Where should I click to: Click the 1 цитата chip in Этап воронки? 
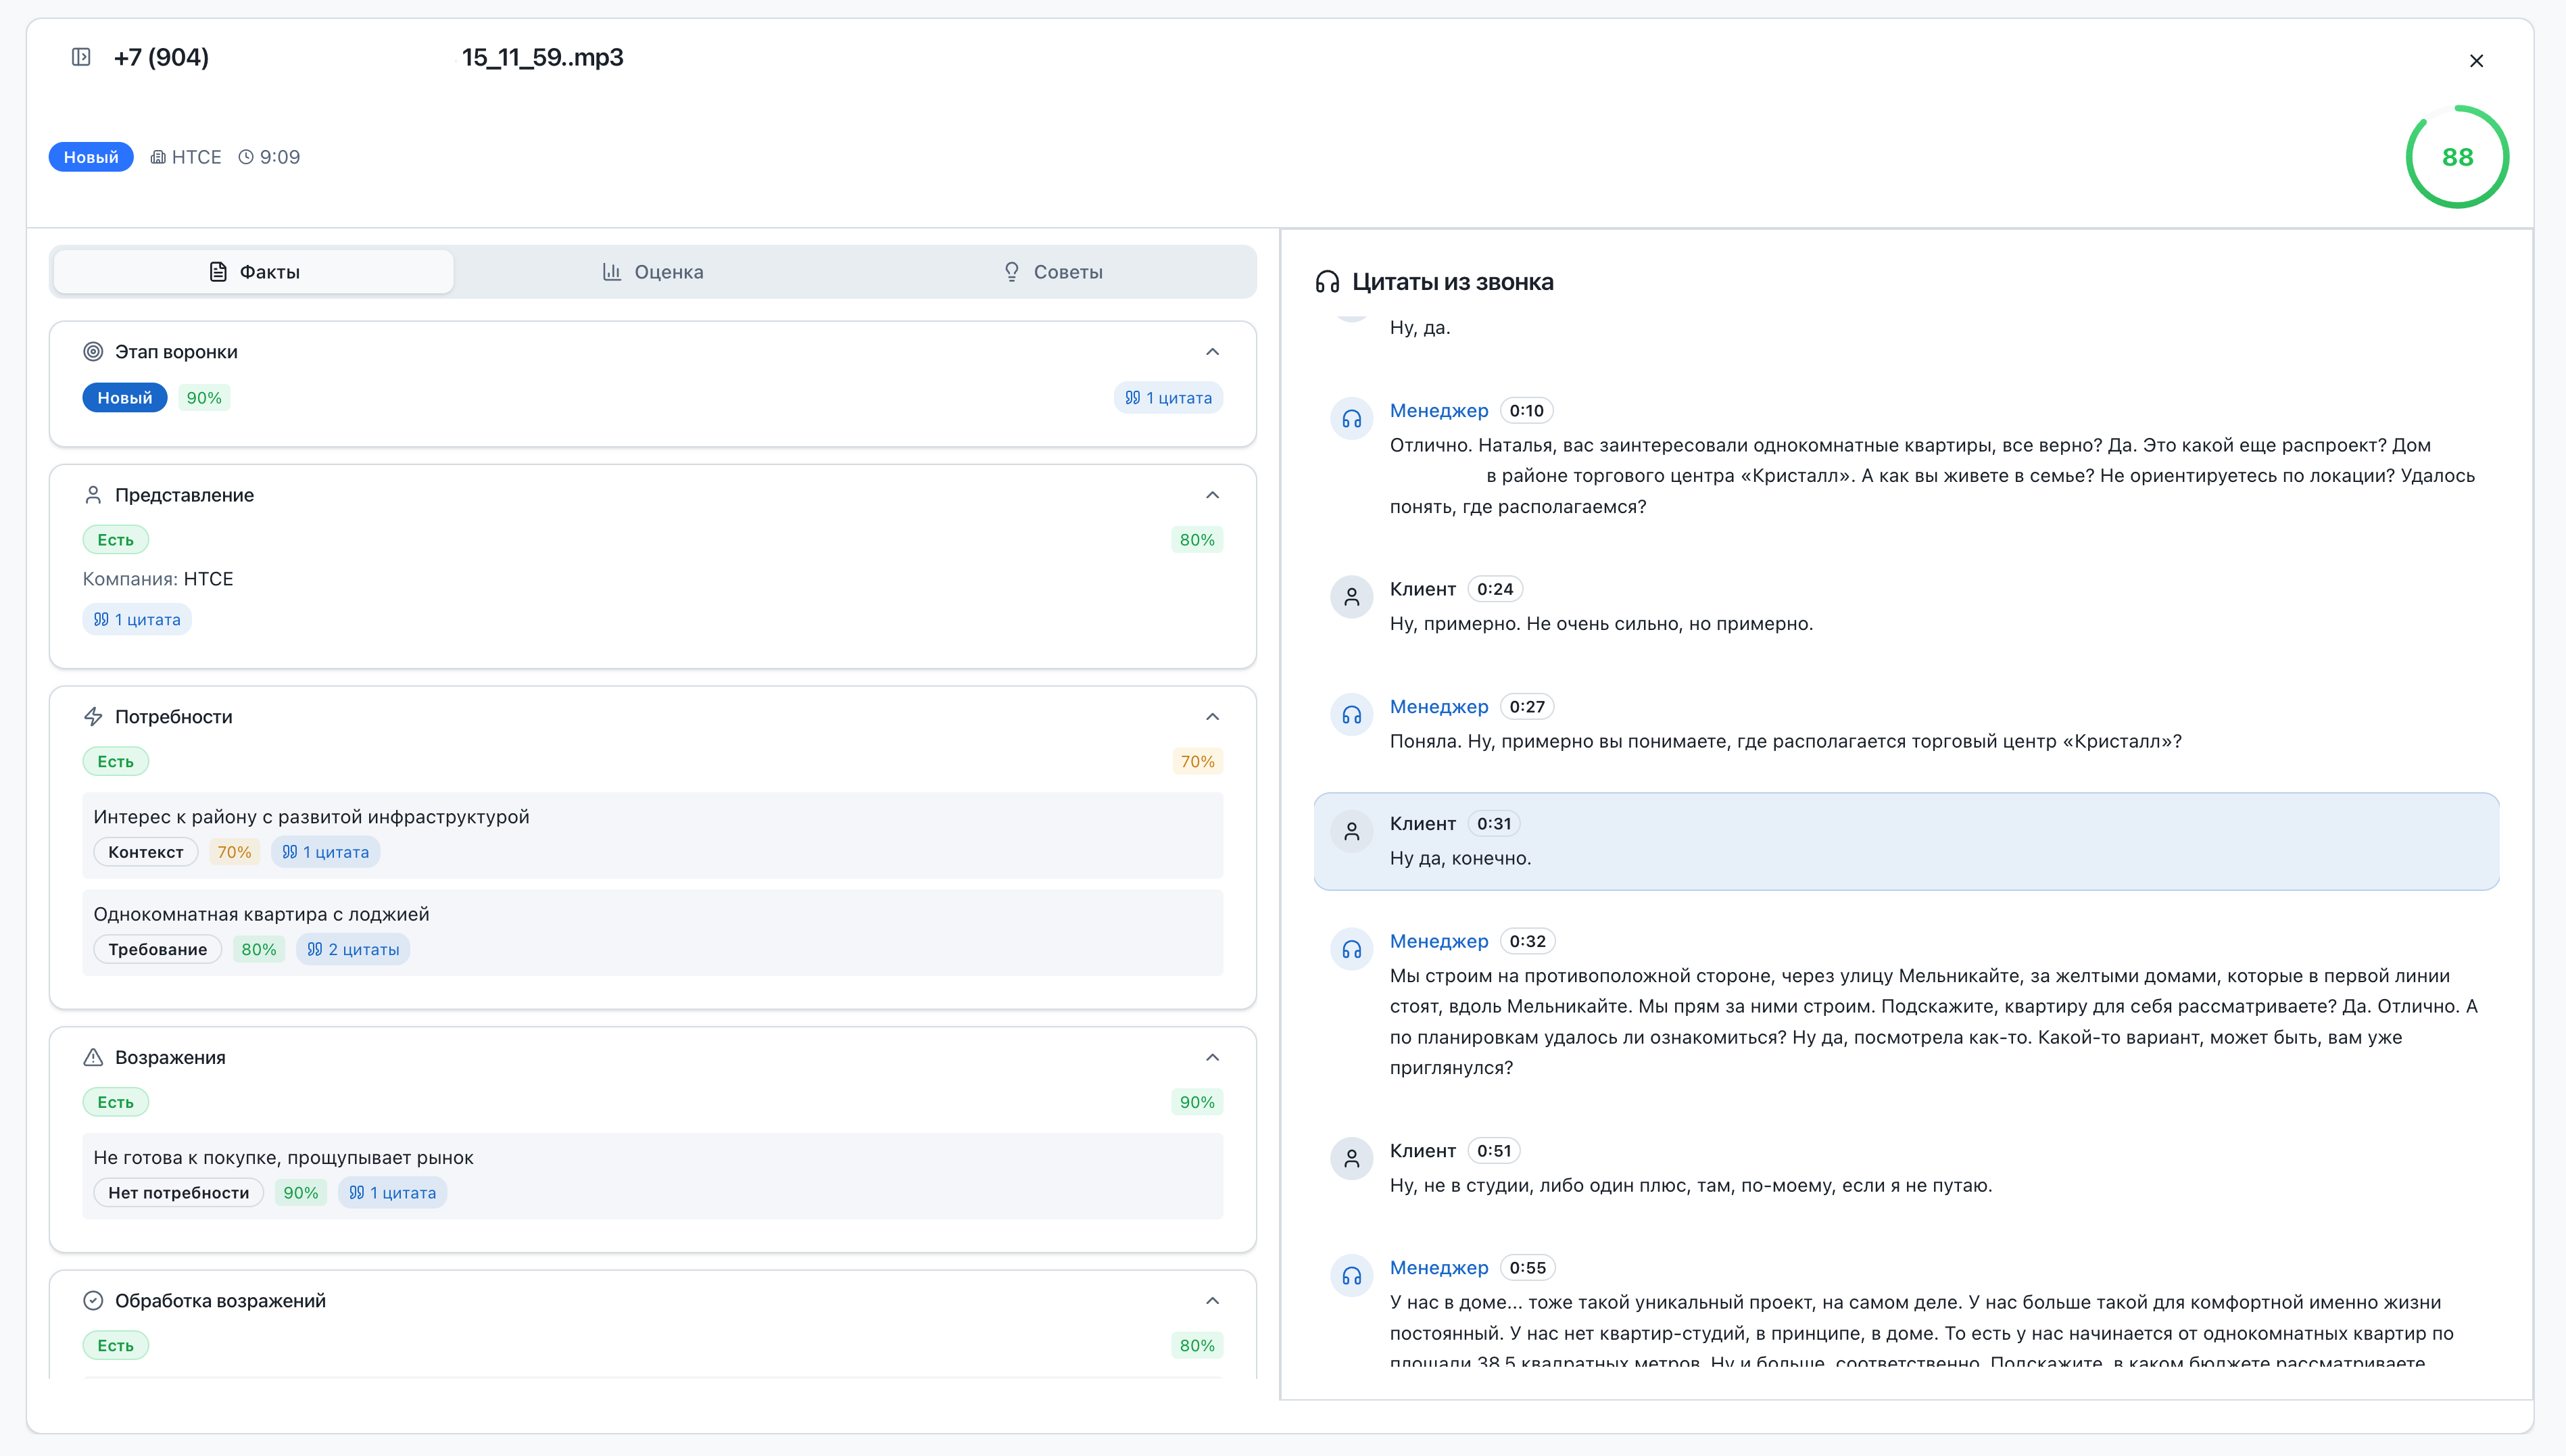[x=1168, y=398]
